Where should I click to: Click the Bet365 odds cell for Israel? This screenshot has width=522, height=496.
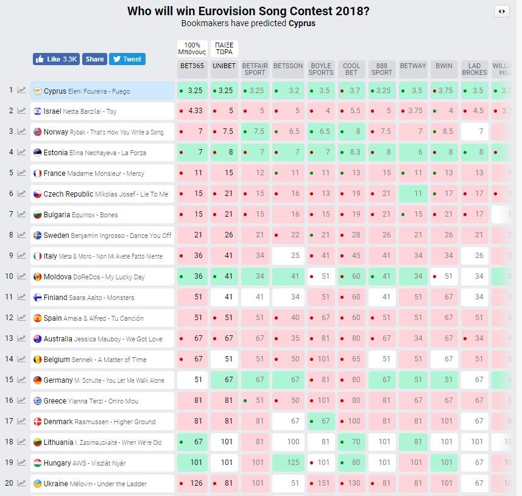(x=192, y=111)
